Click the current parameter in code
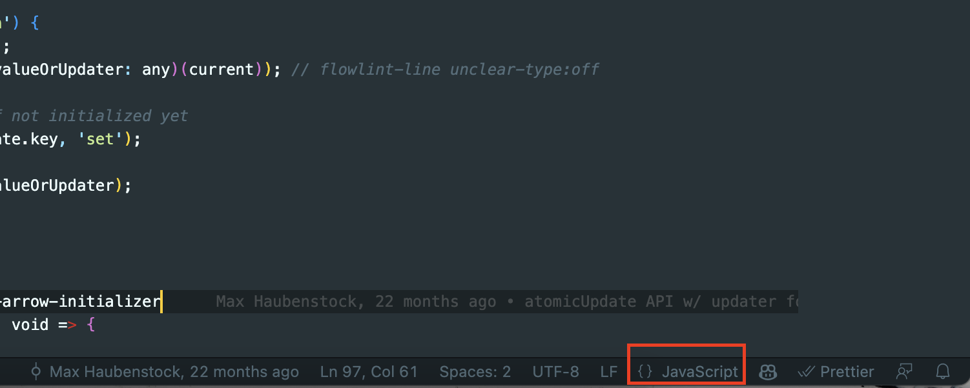Screen dimensions: 970x388 222,69
